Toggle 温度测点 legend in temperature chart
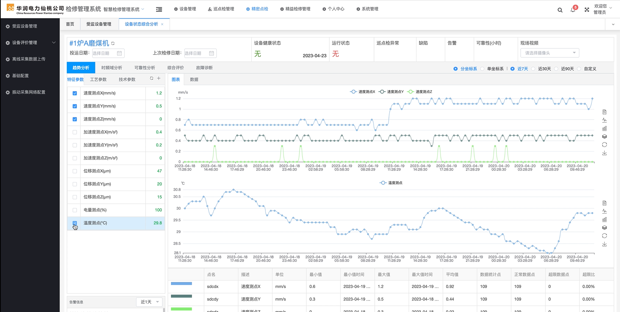Viewport: 620px width, 312px height. pos(391,183)
